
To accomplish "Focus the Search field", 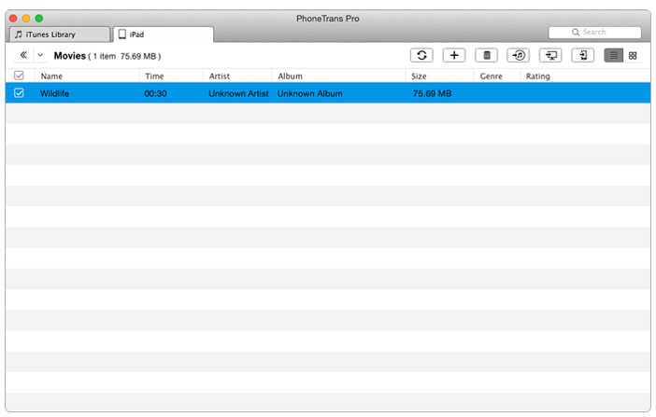I will (594, 32).
